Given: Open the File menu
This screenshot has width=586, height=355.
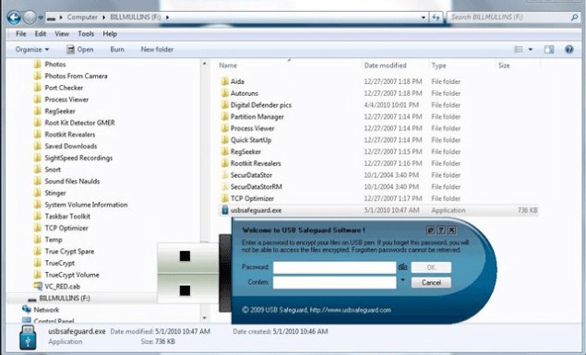Looking at the screenshot, I should point(21,33).
